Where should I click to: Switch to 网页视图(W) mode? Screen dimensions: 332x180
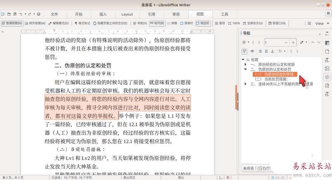coord(35,23)
